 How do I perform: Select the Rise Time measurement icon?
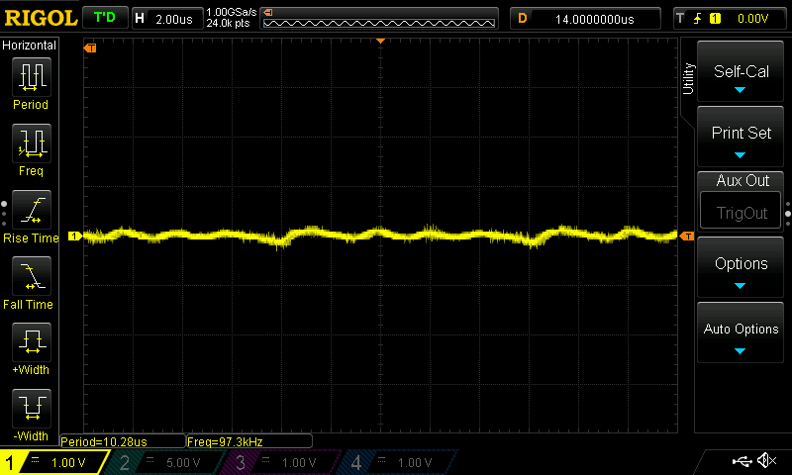pos(32,210)
